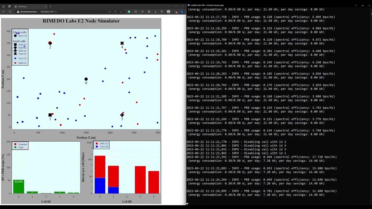Click 'RIMEDO Labs E2 Node Simulator' title
Viewport: 372px width, 209px height.
click(x=81, y=21)
